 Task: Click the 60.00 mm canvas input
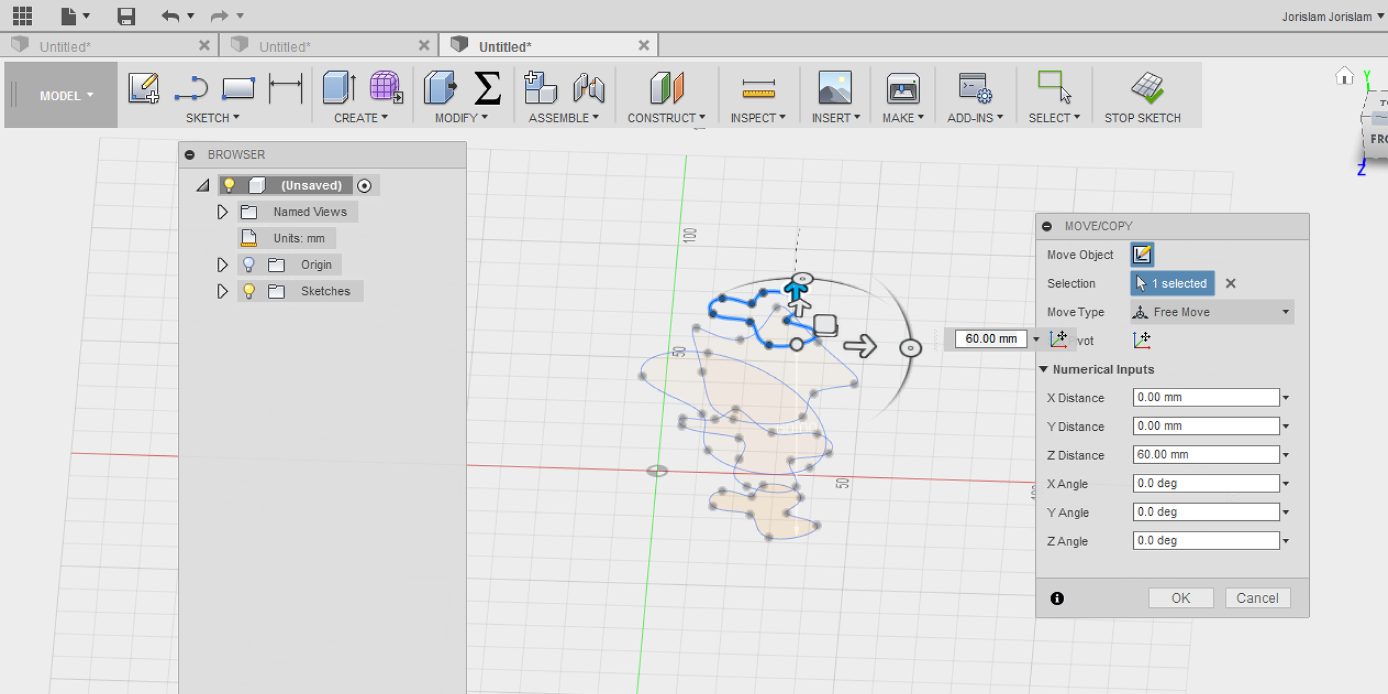[991, 339]
